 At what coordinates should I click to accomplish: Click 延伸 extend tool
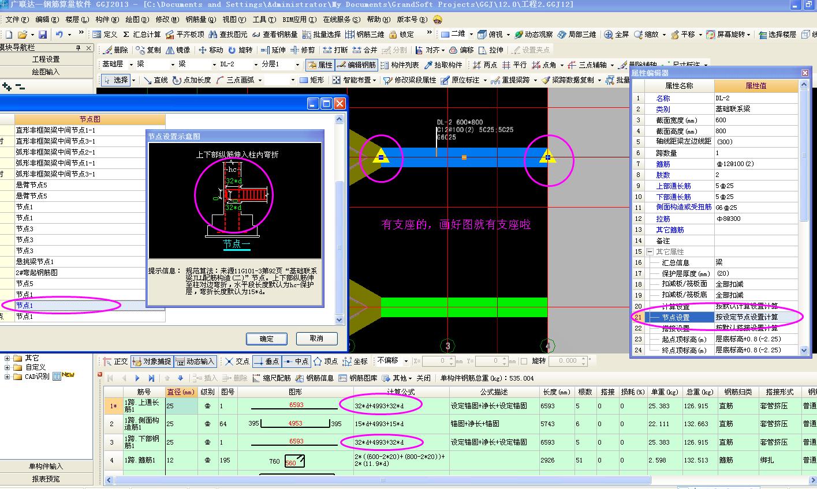pyautogui.click(x=274, y=50)
